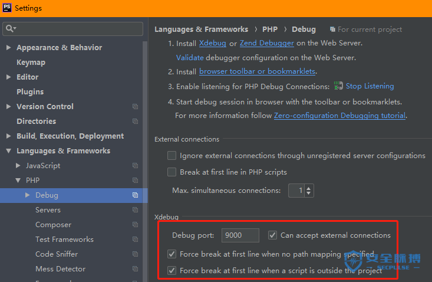
Task: Click the settings search field
Action: (72, 29)
